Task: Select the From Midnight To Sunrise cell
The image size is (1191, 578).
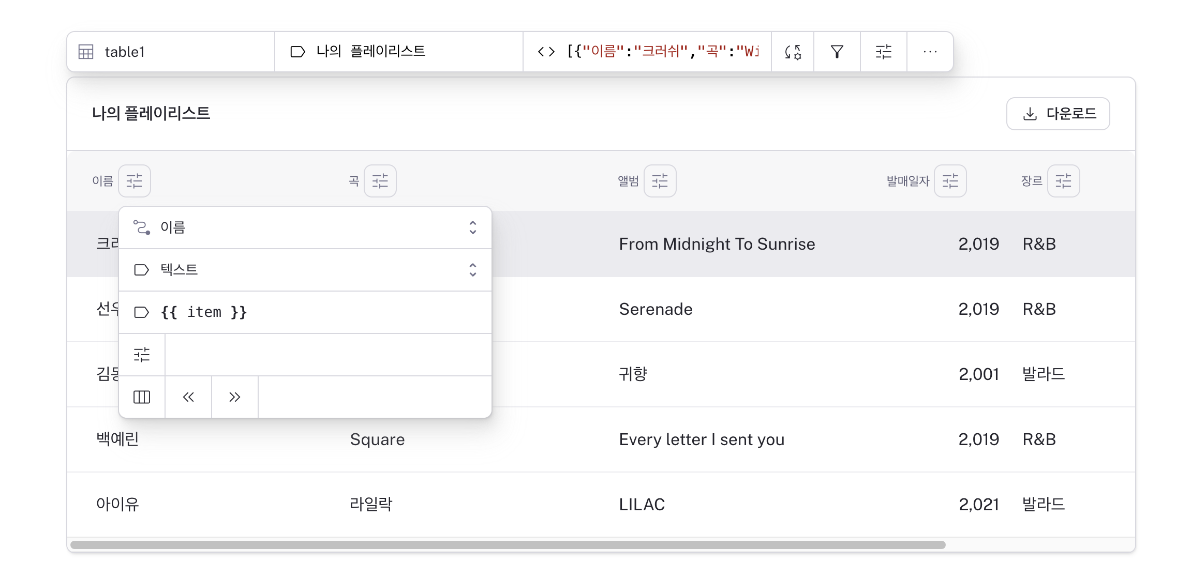Action: tap(717, 244)
